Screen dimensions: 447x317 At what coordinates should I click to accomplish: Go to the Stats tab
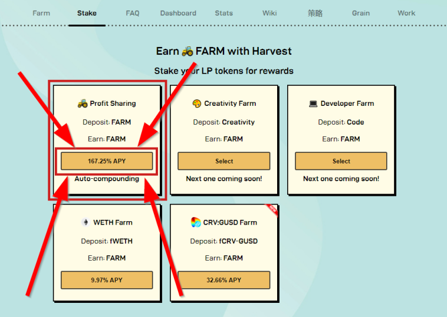pyautogui.click(x=224, y=13)
